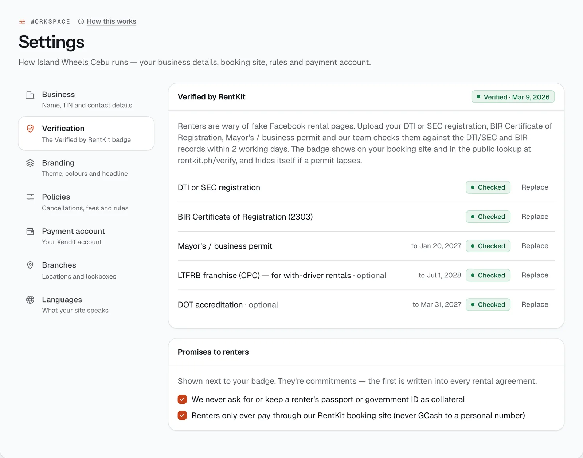Click the Checked status for DTI or SEC registration
The height and width of the screenshot is (458, 583).
(x=488, y=187)
